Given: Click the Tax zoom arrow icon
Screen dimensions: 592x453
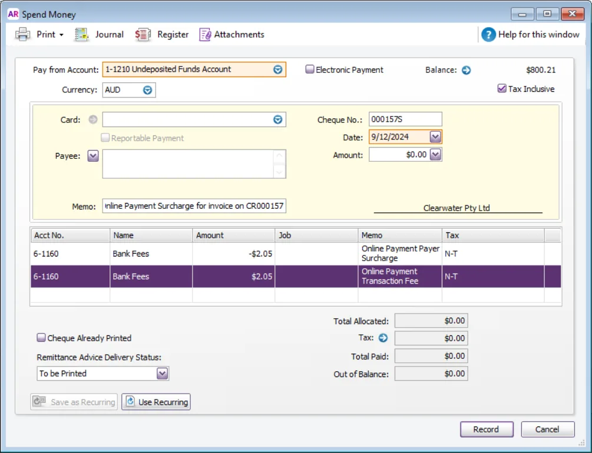Looking at the screenshot, I should (383, 338).
